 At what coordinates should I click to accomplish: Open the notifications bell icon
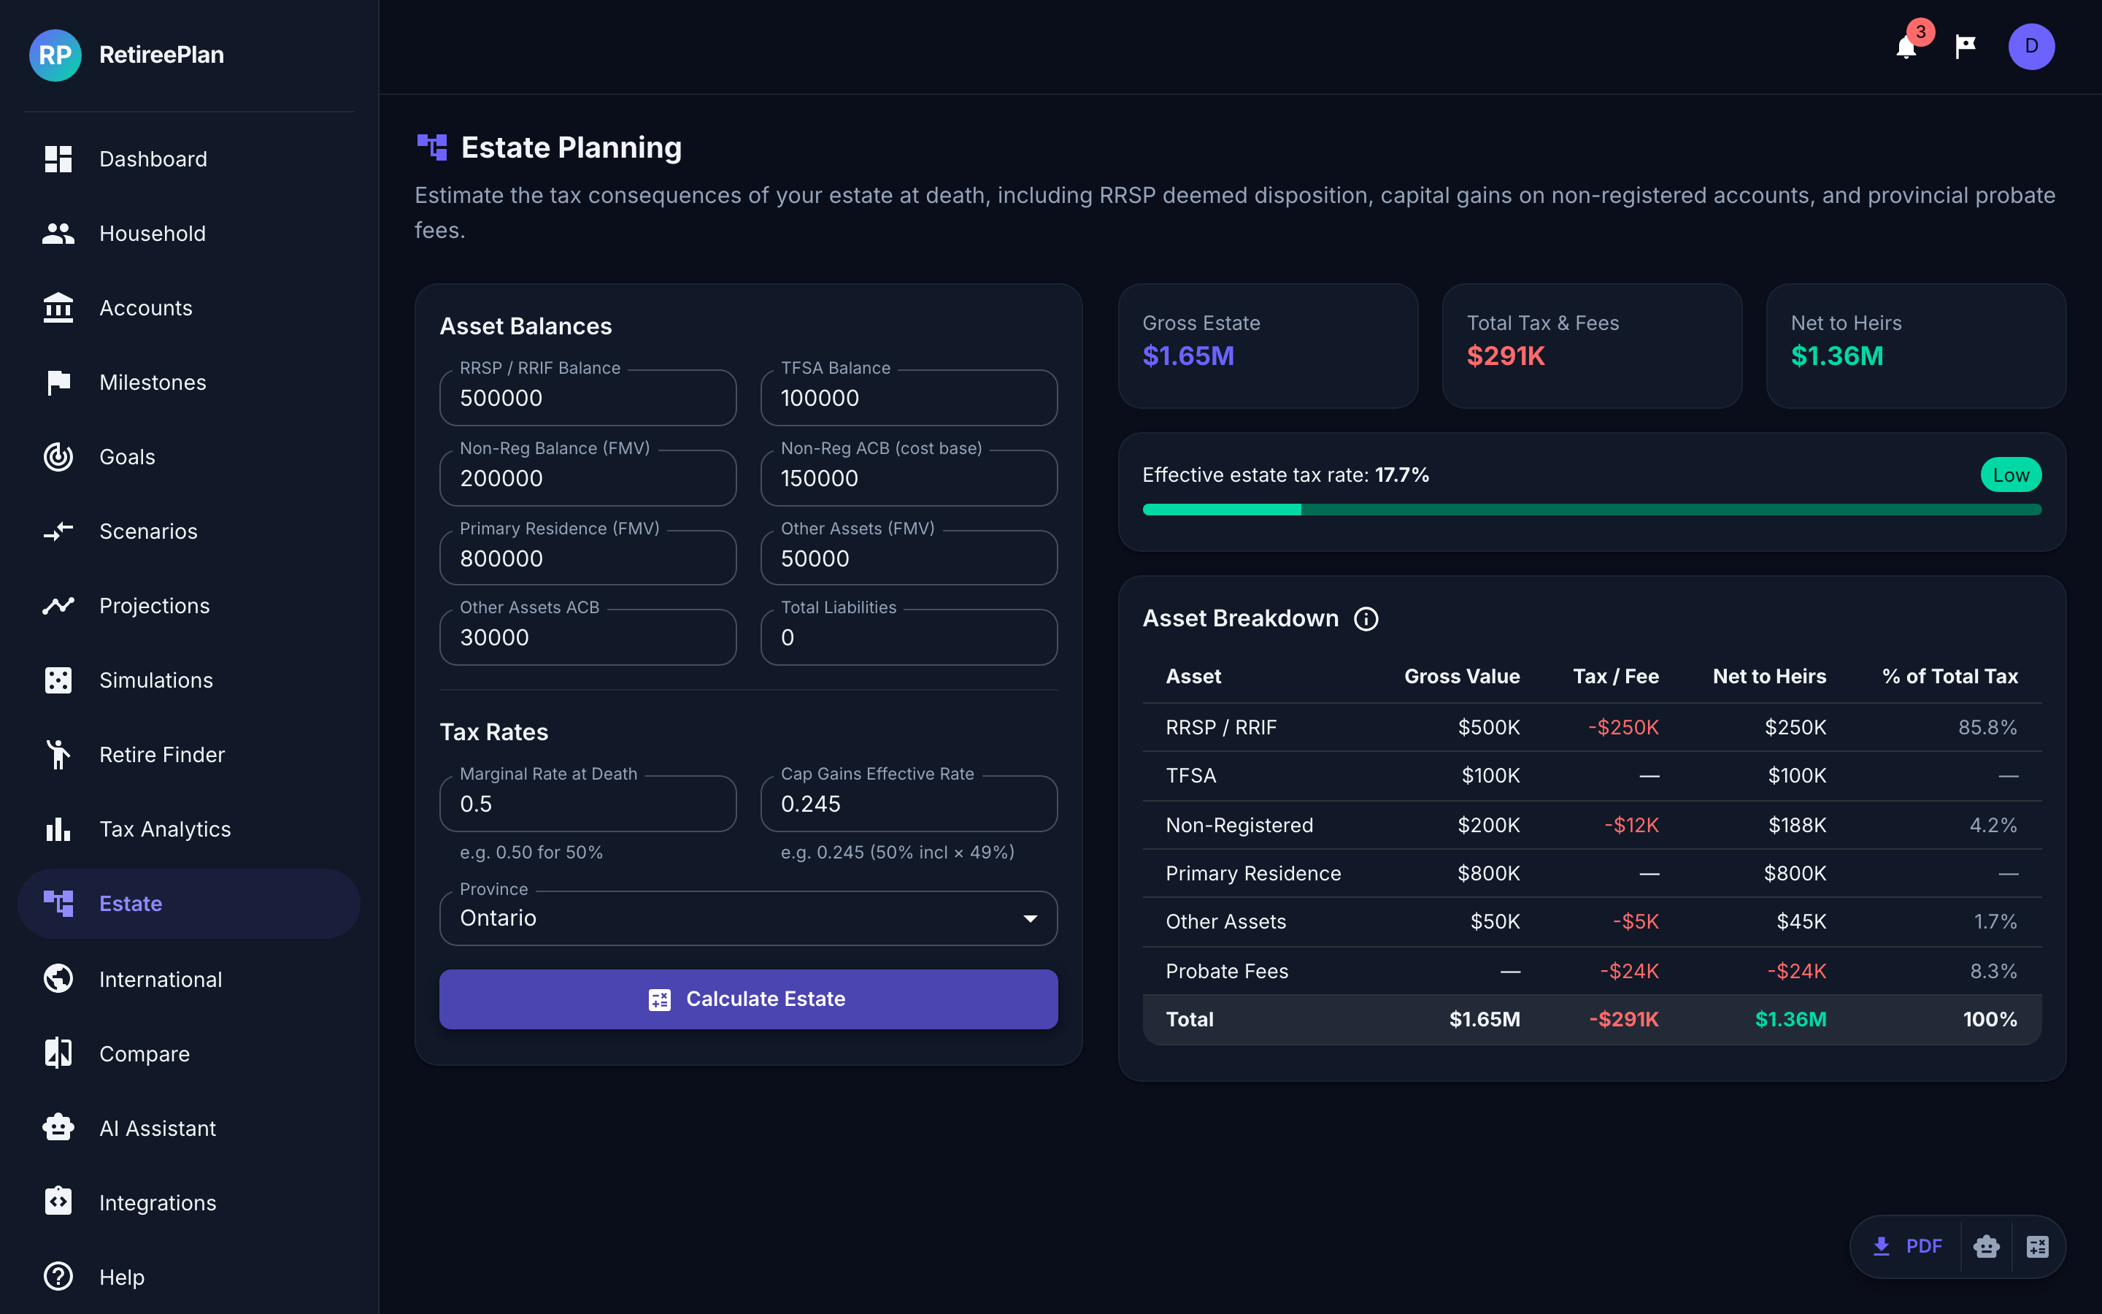click(x=1906, y=47)
